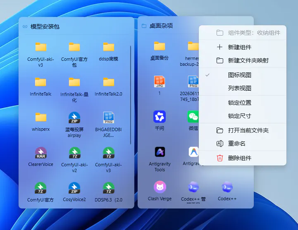The image size is (298, 230).
Task: Choose 打开当前文件夹
Action: pos(243,130)
